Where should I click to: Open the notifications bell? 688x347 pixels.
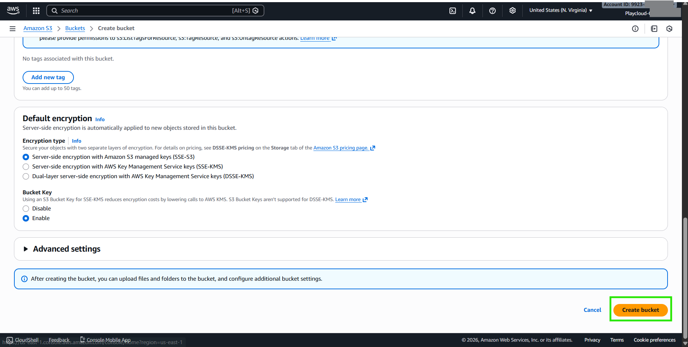click(x=472, y=11)
